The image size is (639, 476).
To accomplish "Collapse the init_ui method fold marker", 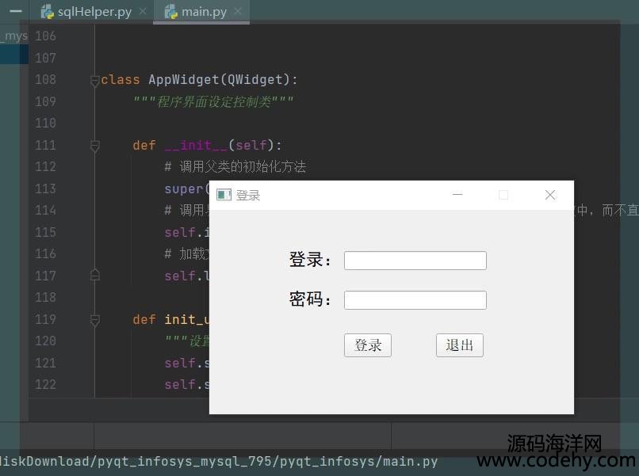I will [95, 320].
